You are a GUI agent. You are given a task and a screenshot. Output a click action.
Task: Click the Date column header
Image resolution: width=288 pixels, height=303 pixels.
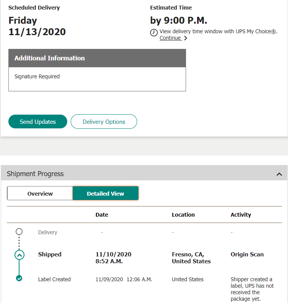tap(102, 215)
